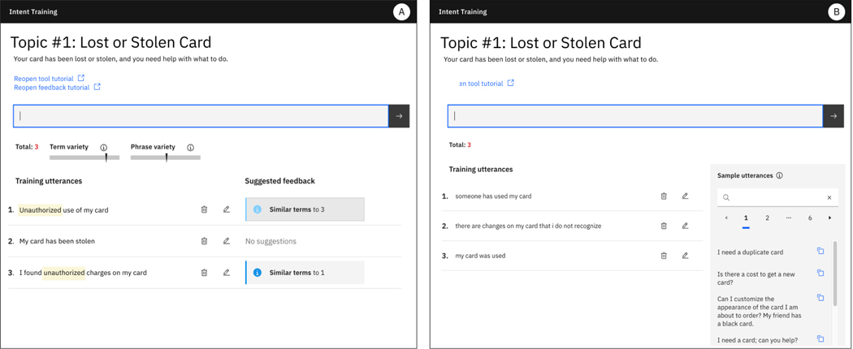Screen dimensions: 853x349
Task: Click the Term variety meter bar
Action: click(x=84, y=157)
